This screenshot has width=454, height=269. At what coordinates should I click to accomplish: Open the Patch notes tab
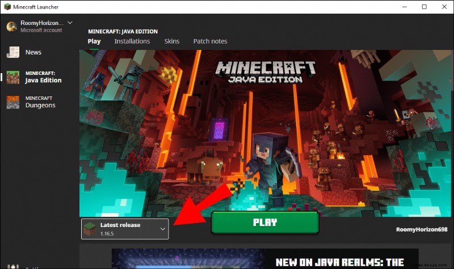point(210,41)
